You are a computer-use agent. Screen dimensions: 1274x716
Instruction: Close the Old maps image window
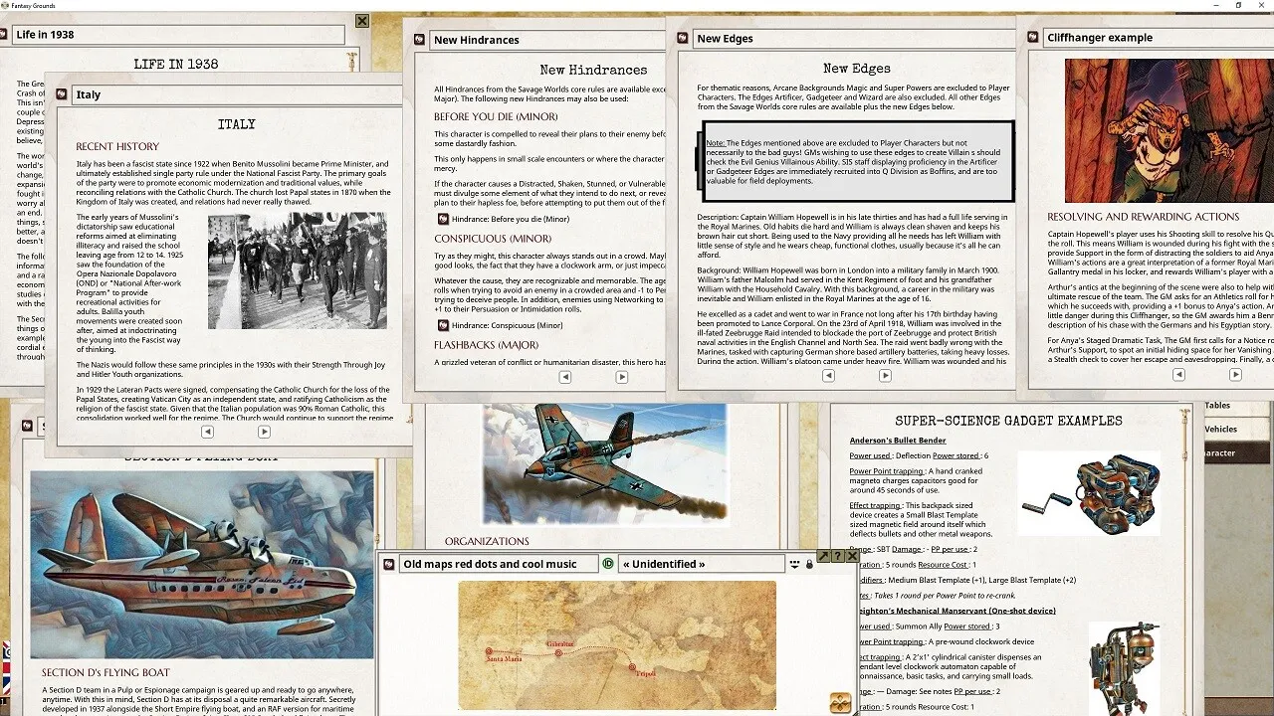click(851, 556)
